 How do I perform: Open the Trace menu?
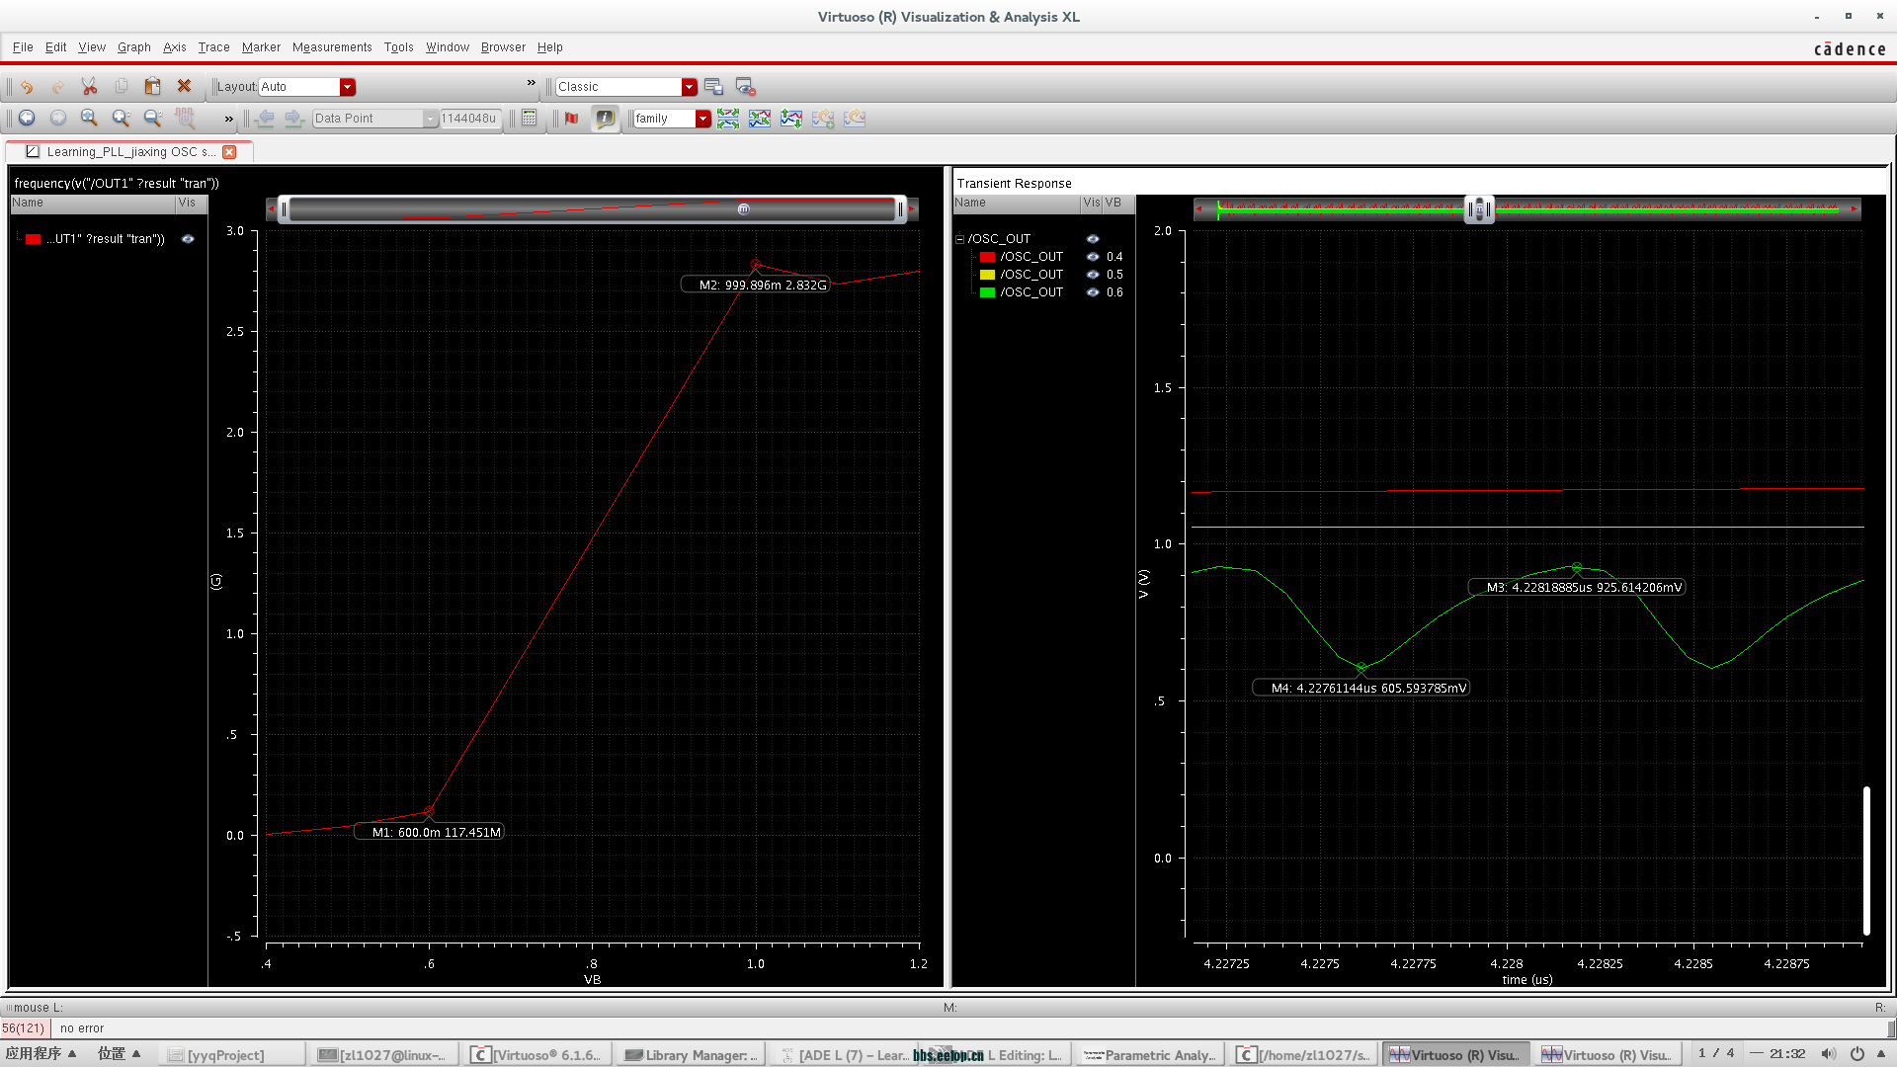coord(213,47)
